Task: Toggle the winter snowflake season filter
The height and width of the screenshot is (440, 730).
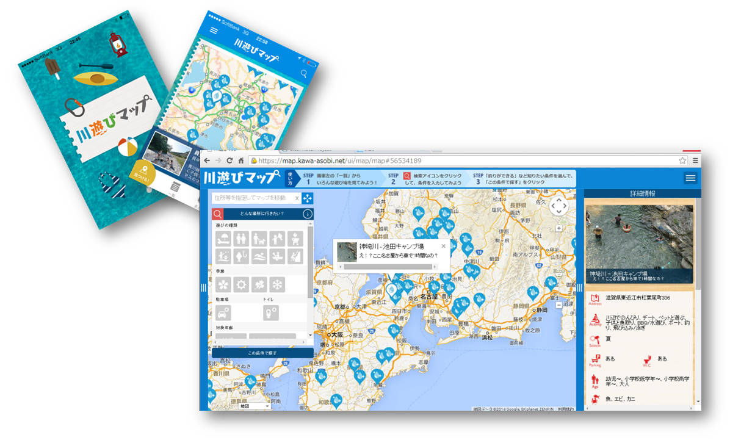Action: 277,284
